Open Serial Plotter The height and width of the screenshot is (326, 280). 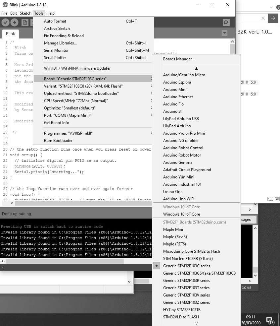point(93,58)
